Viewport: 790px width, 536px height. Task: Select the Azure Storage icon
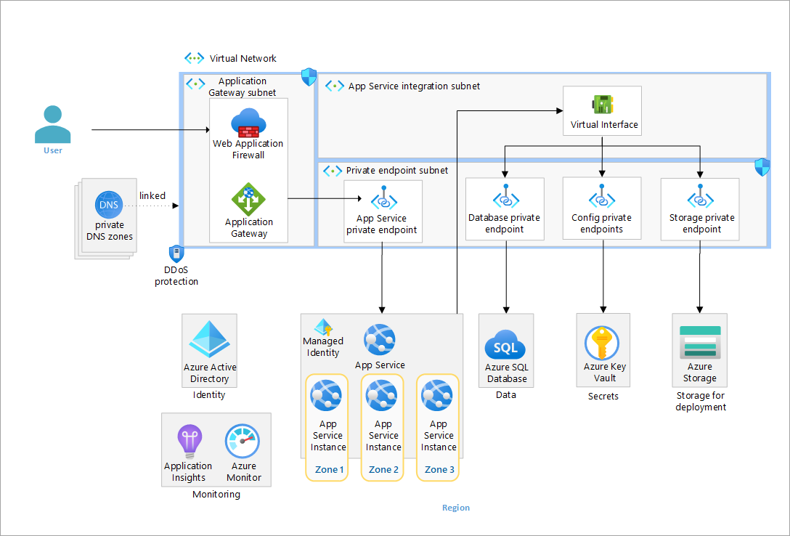(x=700, y=341)
